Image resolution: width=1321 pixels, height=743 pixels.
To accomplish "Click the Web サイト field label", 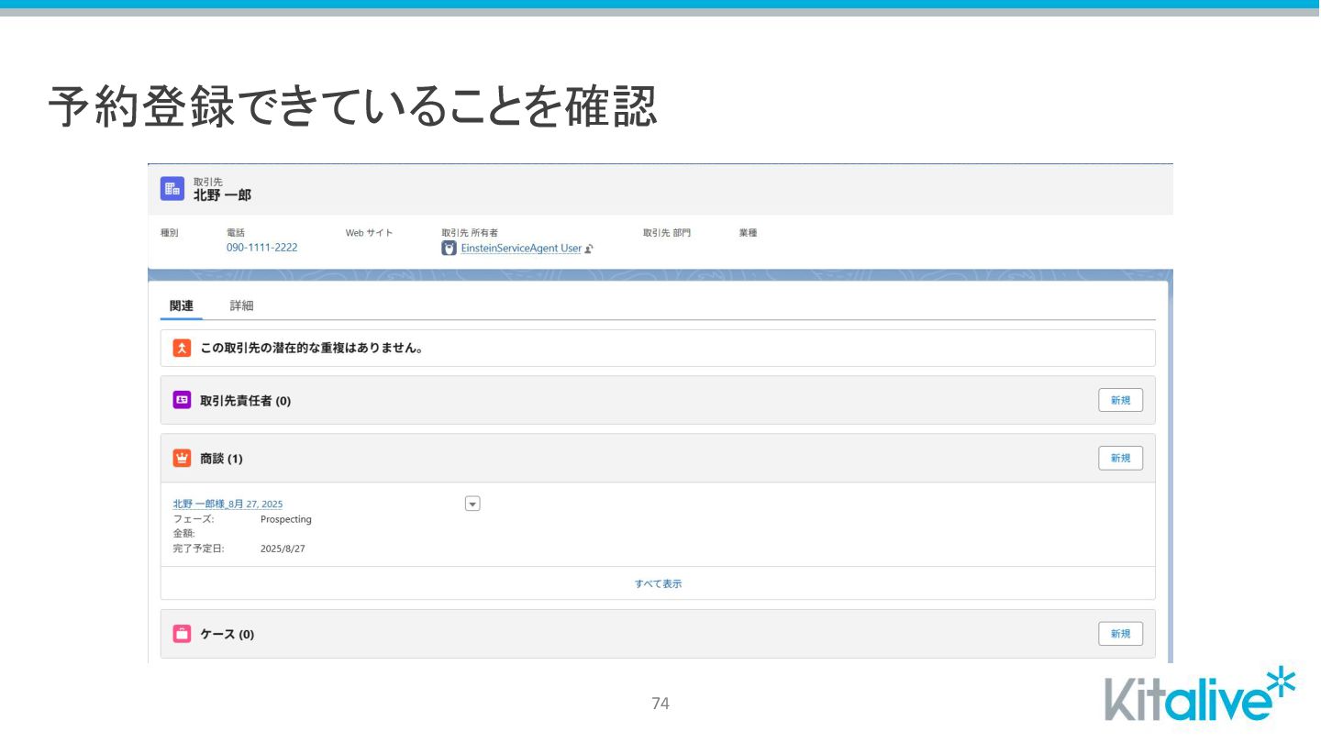I will (x=369, y=233).
